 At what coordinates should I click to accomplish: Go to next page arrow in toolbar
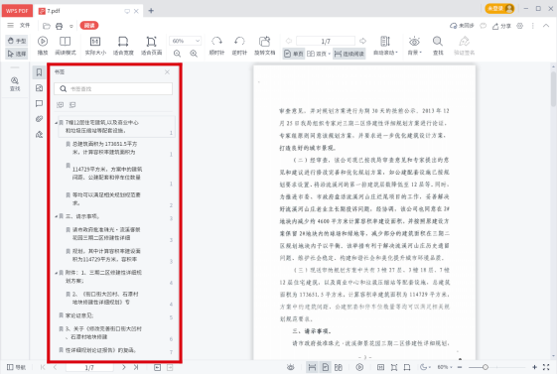(362, 41)
